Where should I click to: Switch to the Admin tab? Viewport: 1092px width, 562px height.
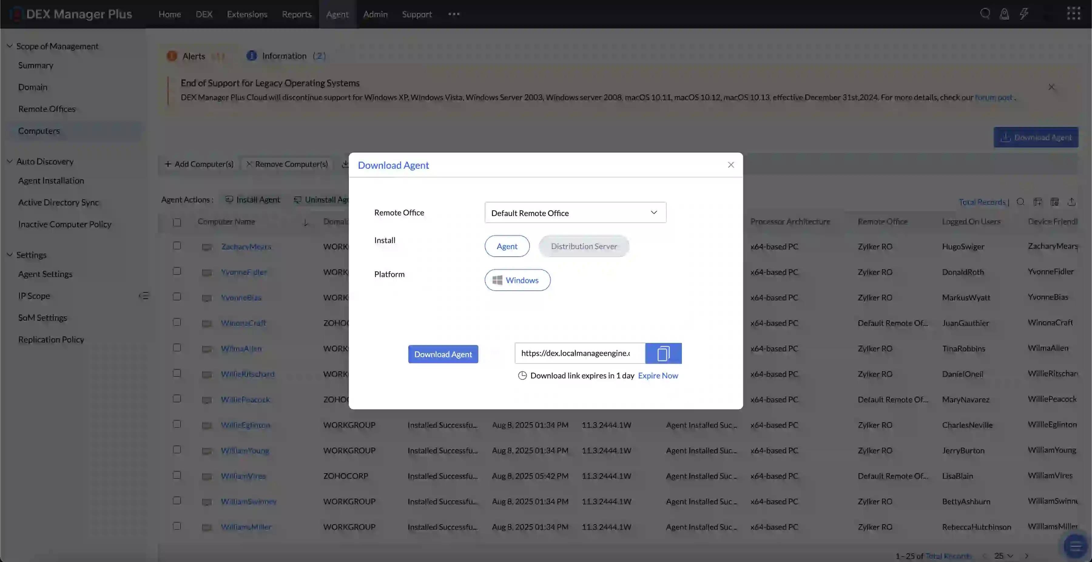point(375,14)
